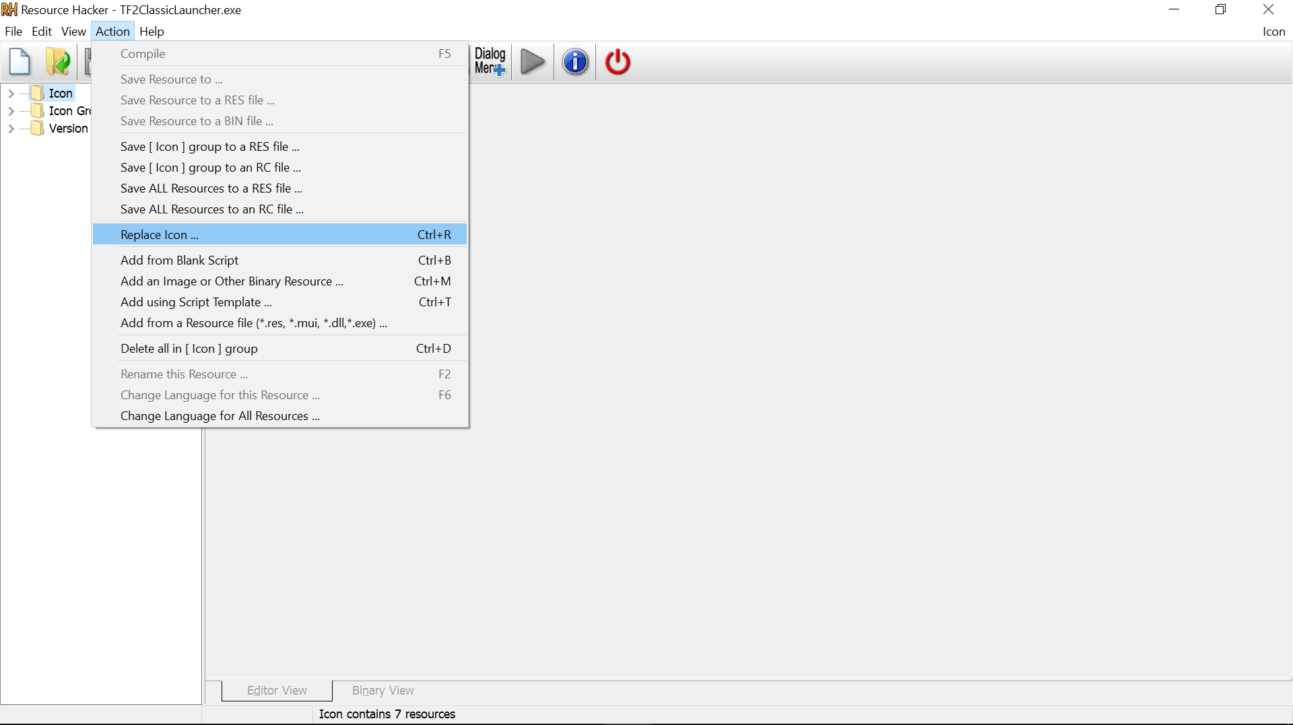Click the Icon folder icon in tree
Viewport: 1293px width, 725px height.
click(38, 93)
